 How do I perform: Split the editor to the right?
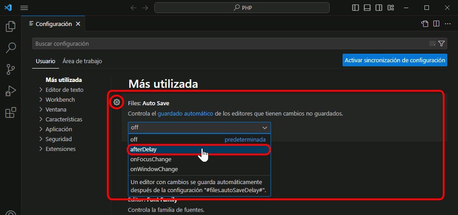436,24
